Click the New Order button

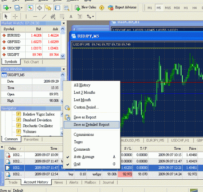85,8
